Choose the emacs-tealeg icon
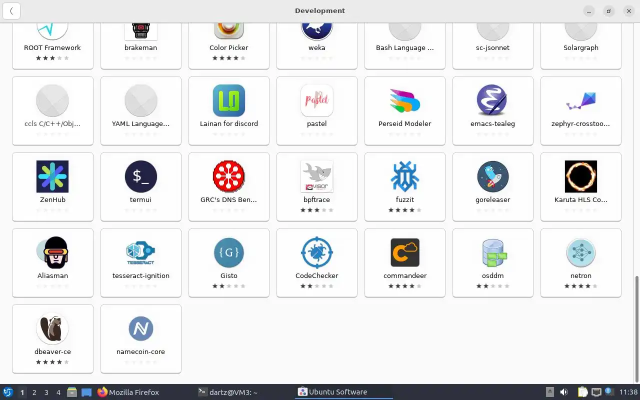Viewport: 640px width, 400px height. [x=493, y=100]
